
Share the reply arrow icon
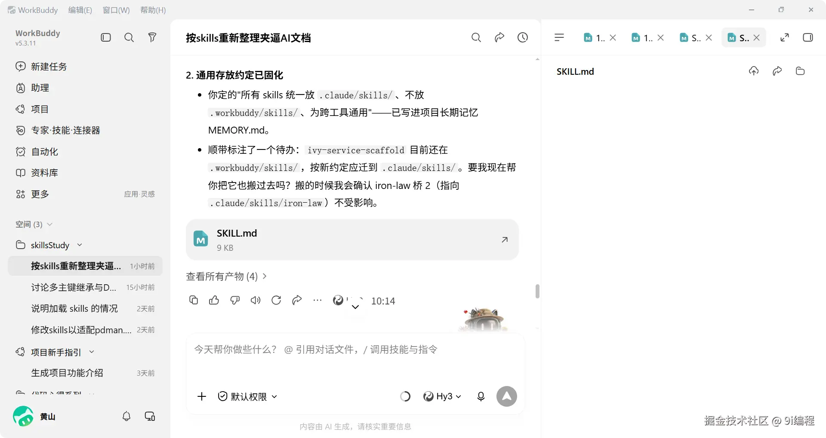point(297,300)
